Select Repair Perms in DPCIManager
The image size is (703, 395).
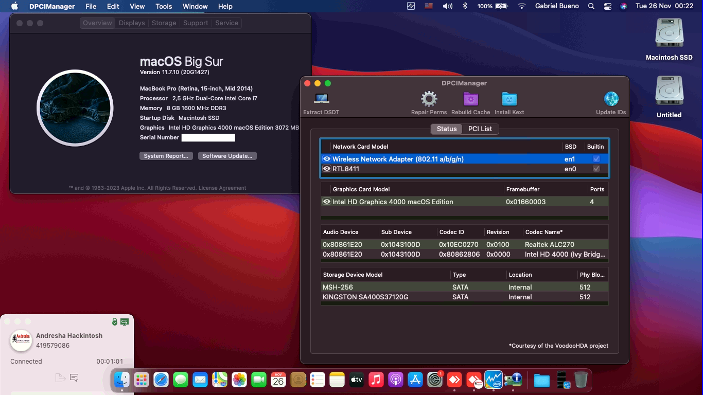click(429, 98)
